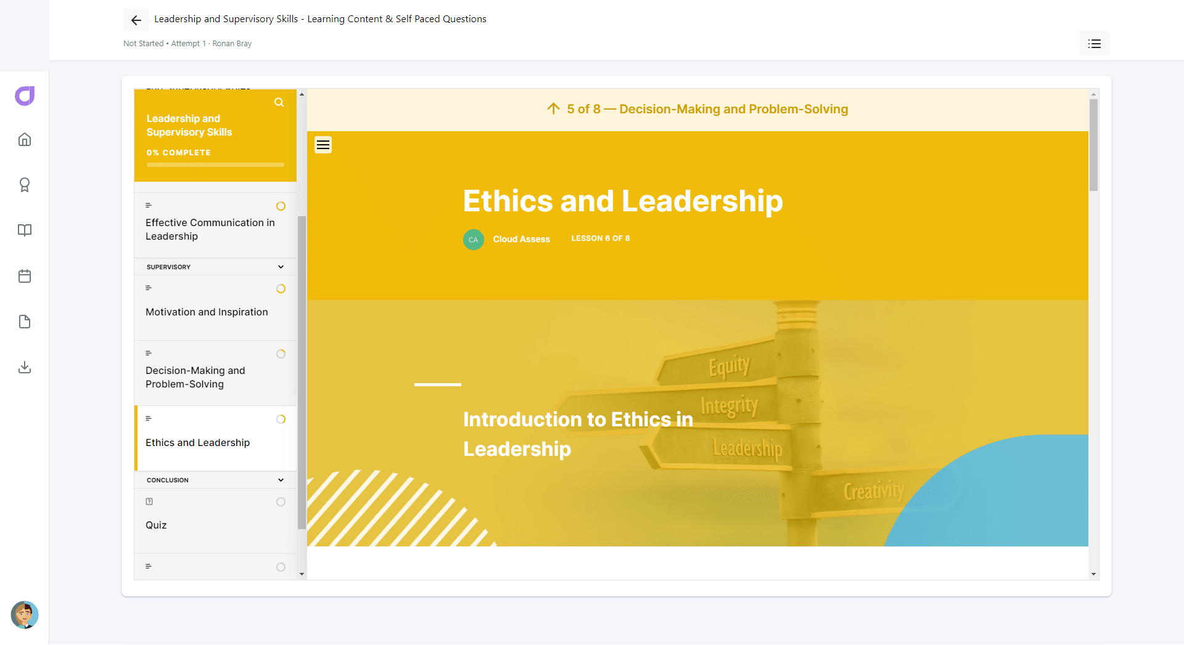Screen dimensions: 1184x645
Task: Click the signpost banner image
Action: point(697,423)
